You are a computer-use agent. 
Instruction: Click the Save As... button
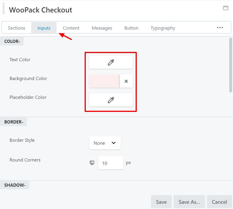point(189,202)
